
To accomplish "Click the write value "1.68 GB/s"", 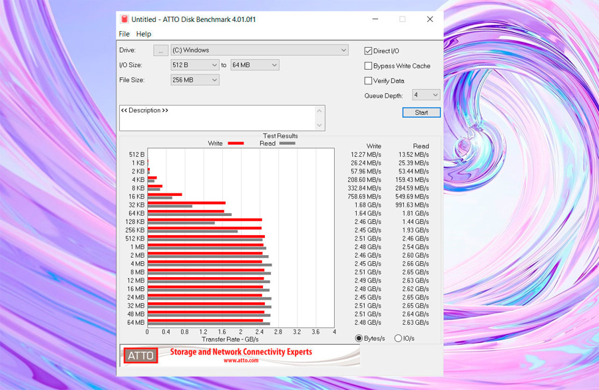I will [368, 205].
